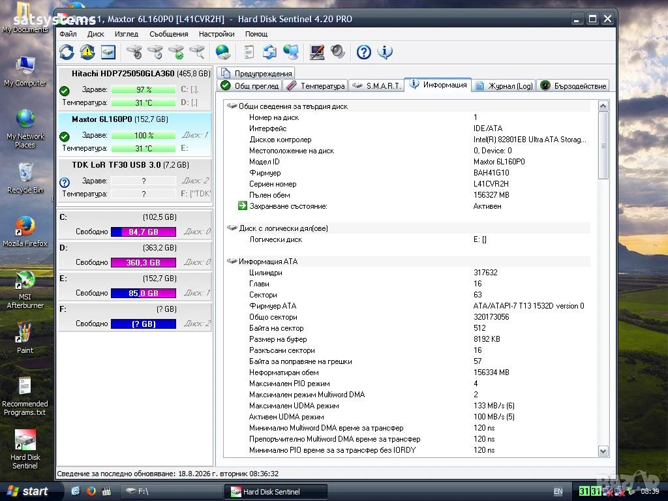
Task: Click the disk with green checkmark icon
Action: (x=176, y=52)
